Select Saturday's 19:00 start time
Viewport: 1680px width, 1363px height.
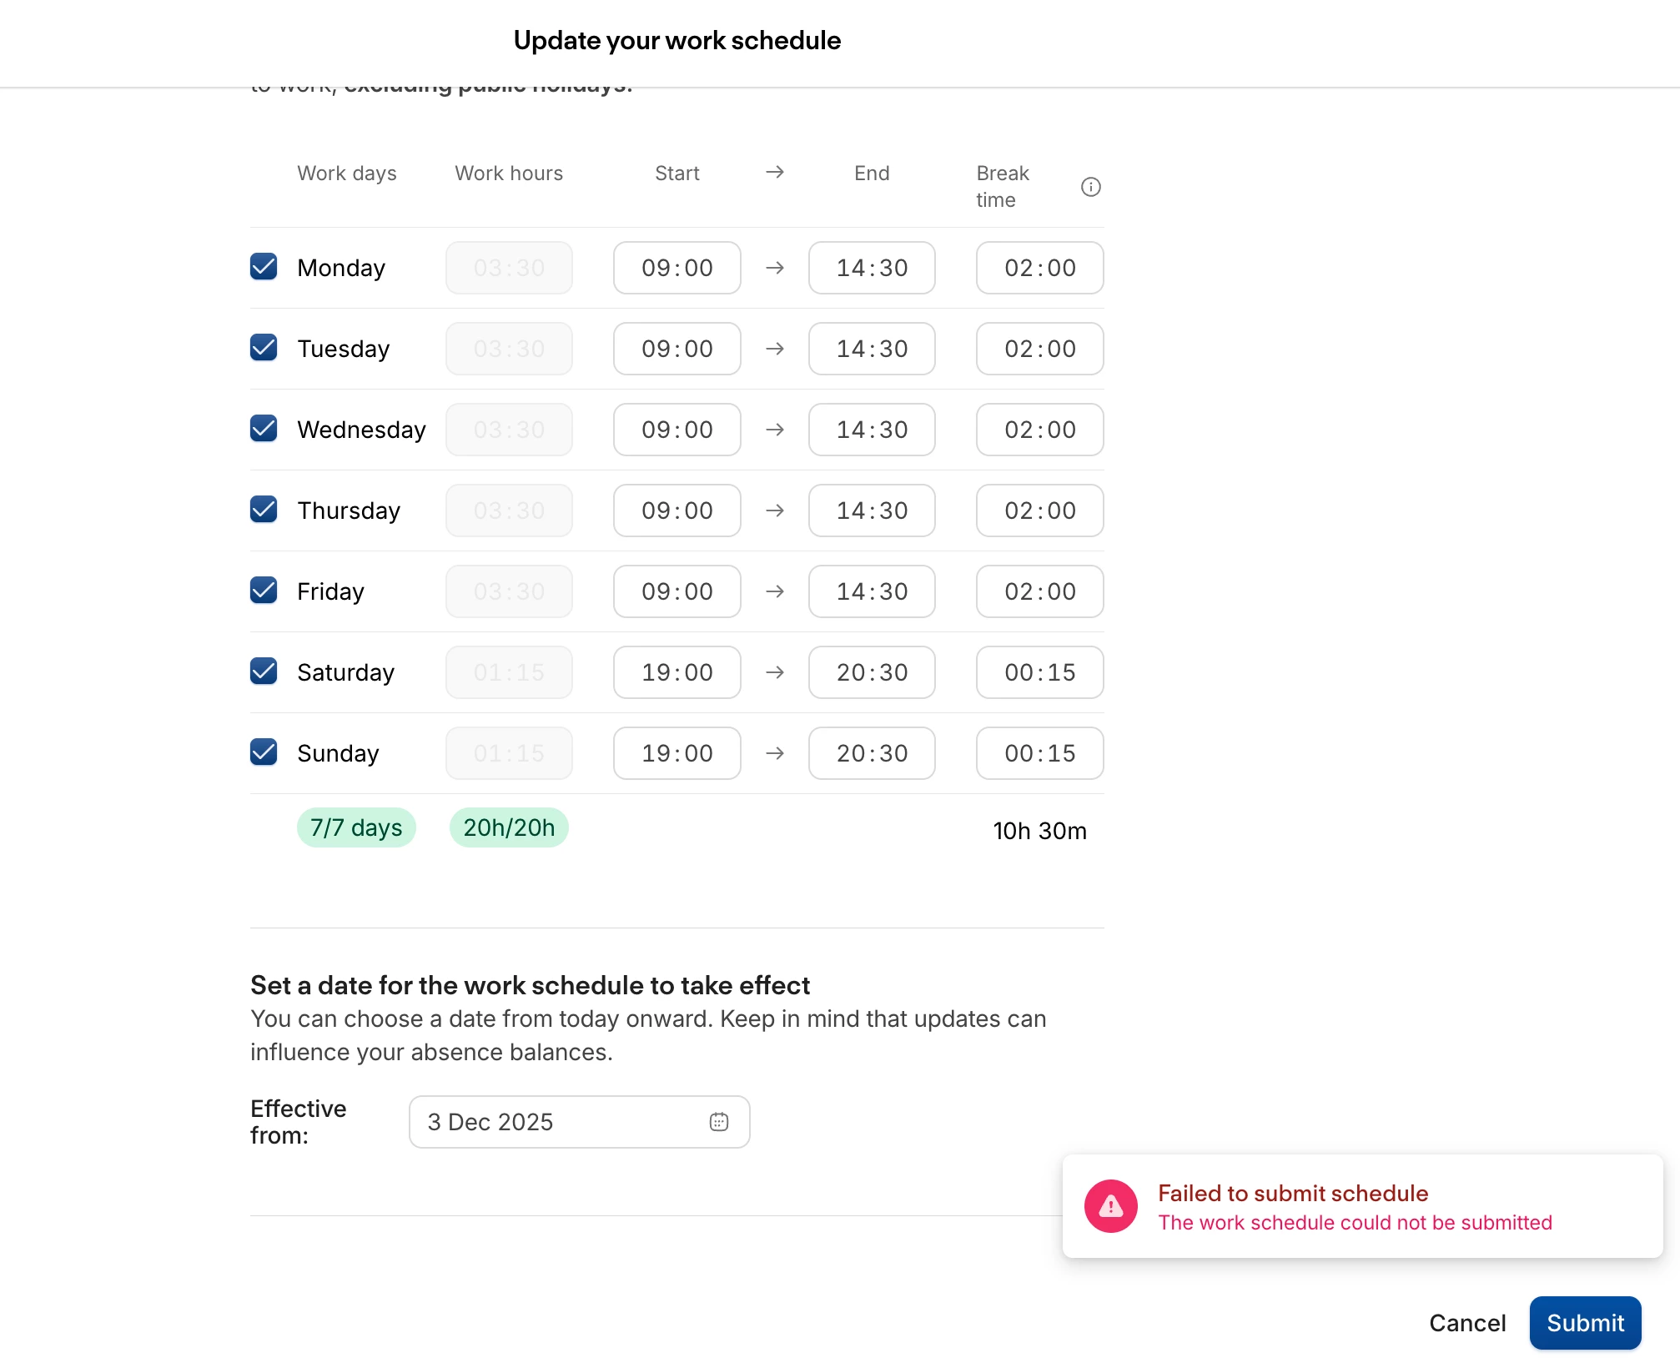point(677,672)
